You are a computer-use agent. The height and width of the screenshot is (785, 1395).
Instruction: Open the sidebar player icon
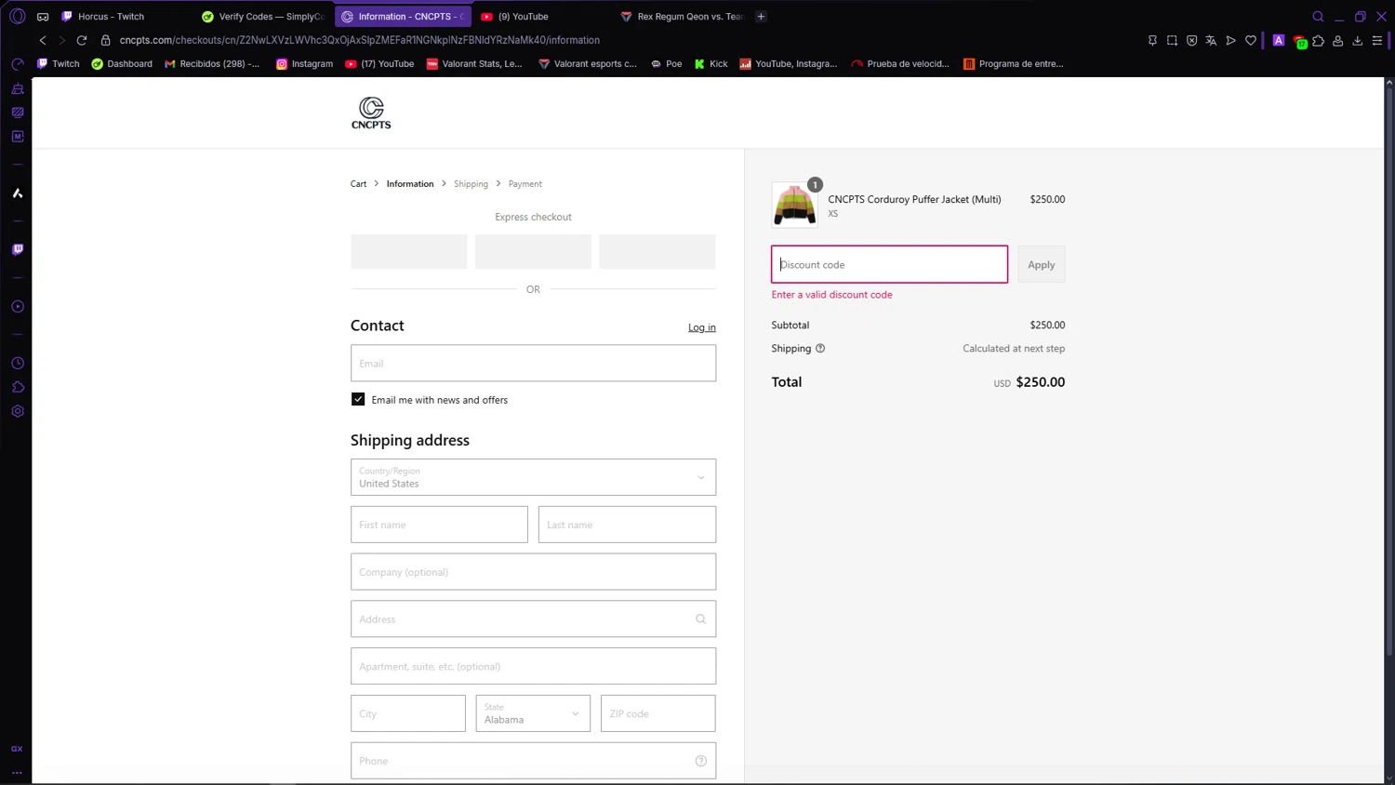tap(18, 306)
